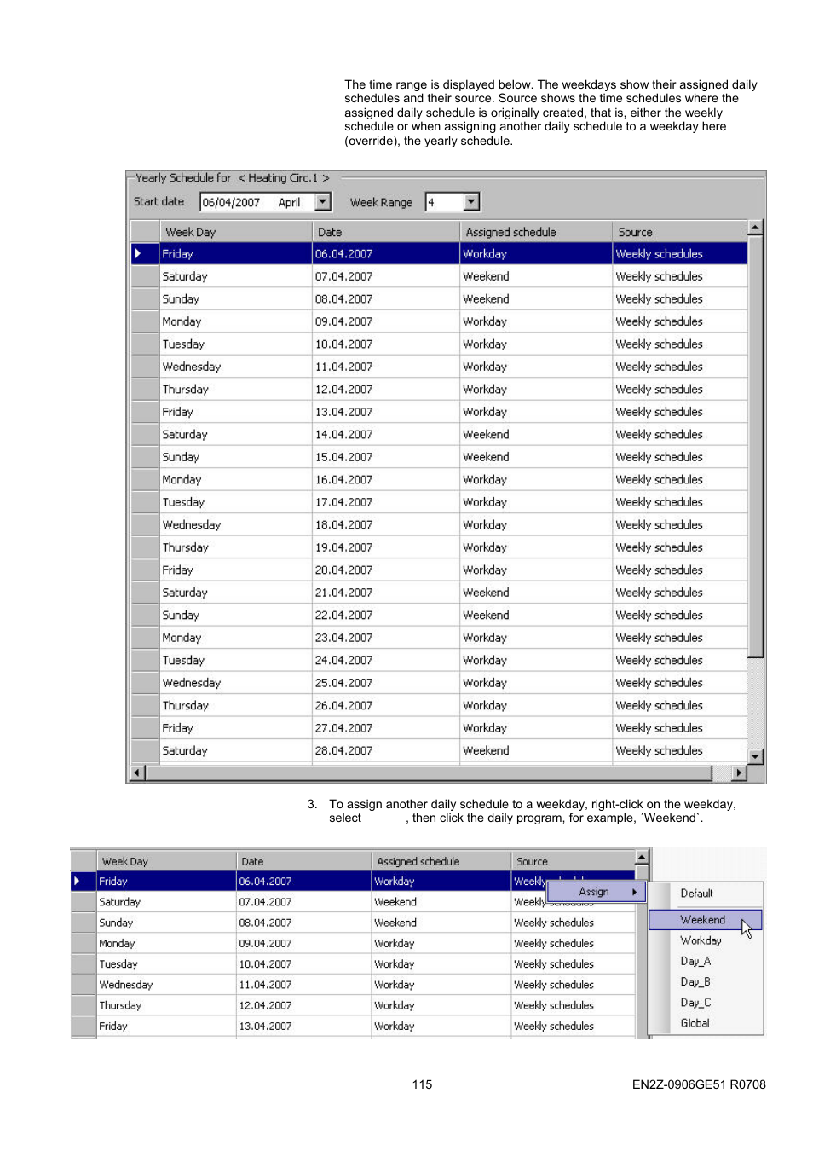Open the Start date dropdown arrow
The width and height of the screenshot is (813, 1151).
[x=322, y=202]
